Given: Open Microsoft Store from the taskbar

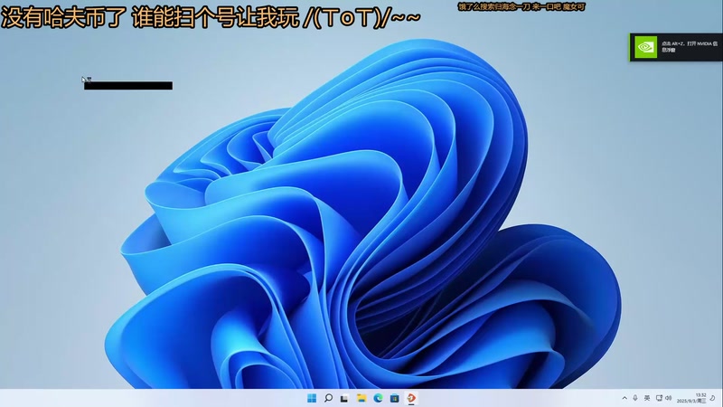Looking at the screenshot, I should coord(394,398).
